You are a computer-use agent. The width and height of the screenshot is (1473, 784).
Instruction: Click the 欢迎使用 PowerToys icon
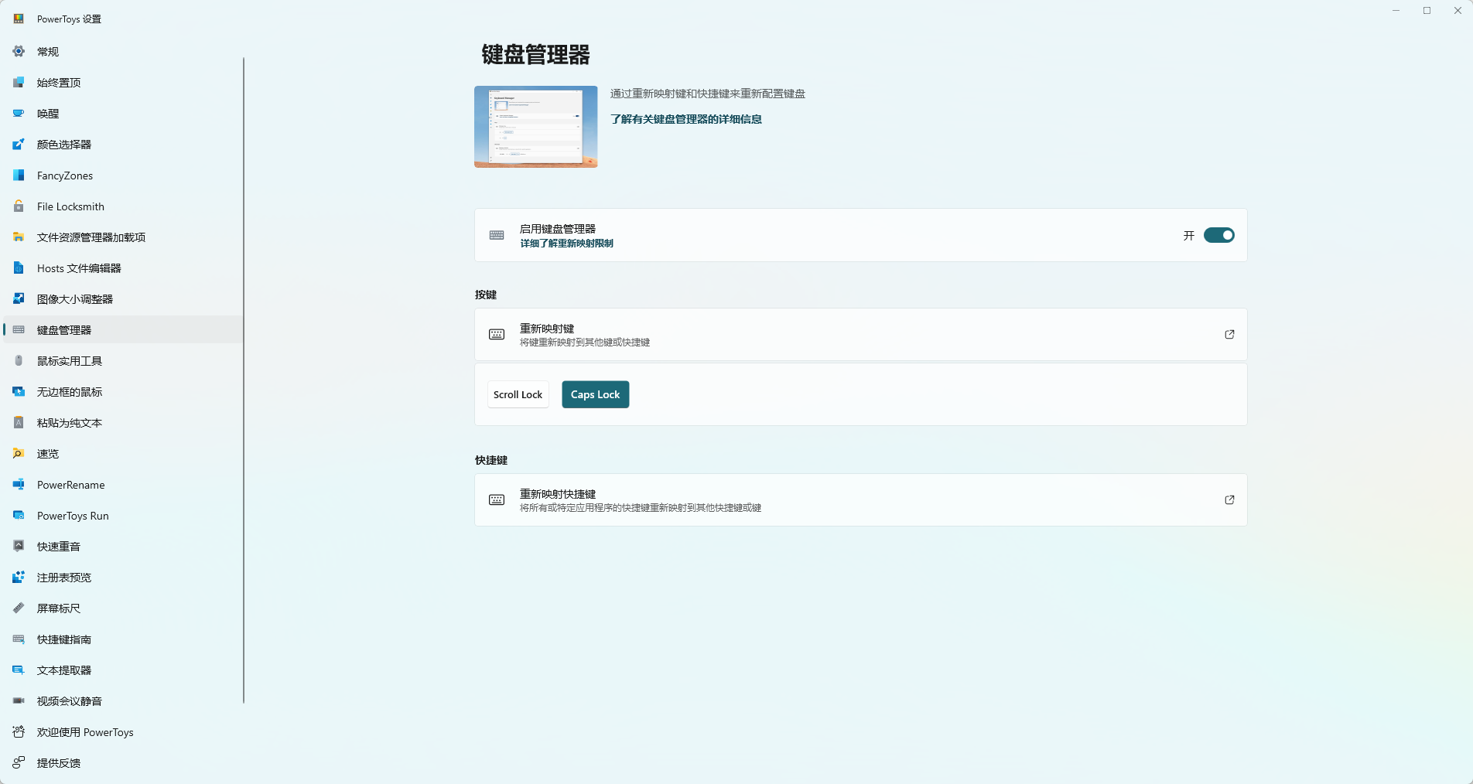click(x=19, y=732)
